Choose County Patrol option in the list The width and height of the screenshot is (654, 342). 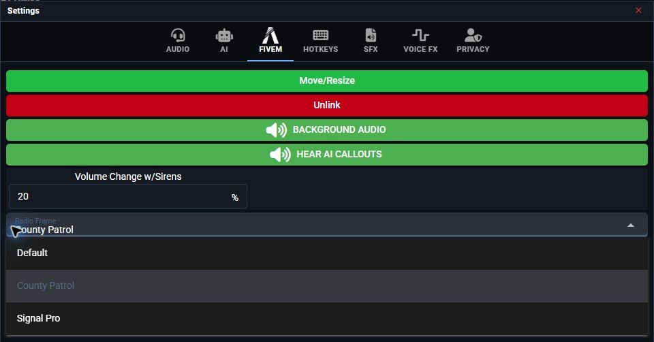click(x=326, y=285)
